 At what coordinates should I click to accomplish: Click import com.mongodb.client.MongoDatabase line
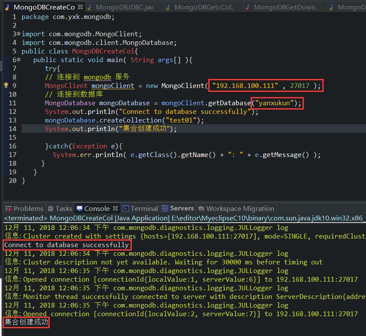(99, 42)
